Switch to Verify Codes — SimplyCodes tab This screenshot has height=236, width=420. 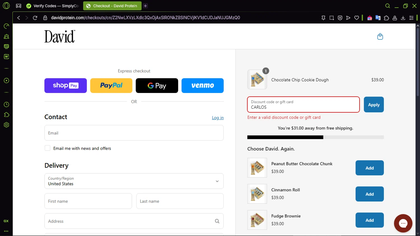[53, 6]
